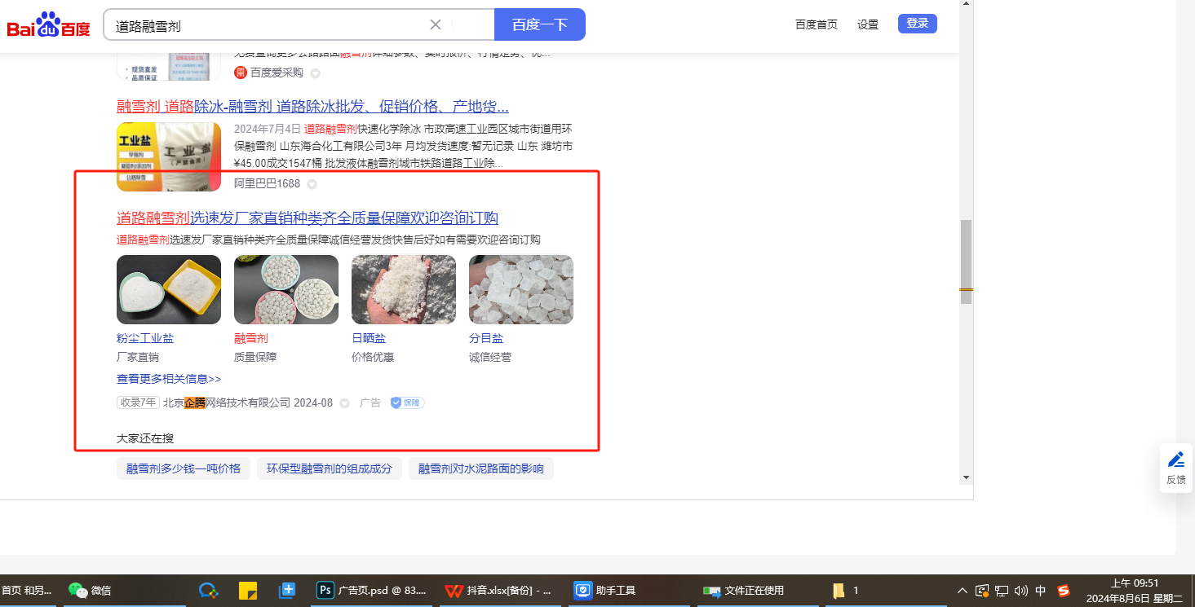Click the 登录 login button

[918, 24]
